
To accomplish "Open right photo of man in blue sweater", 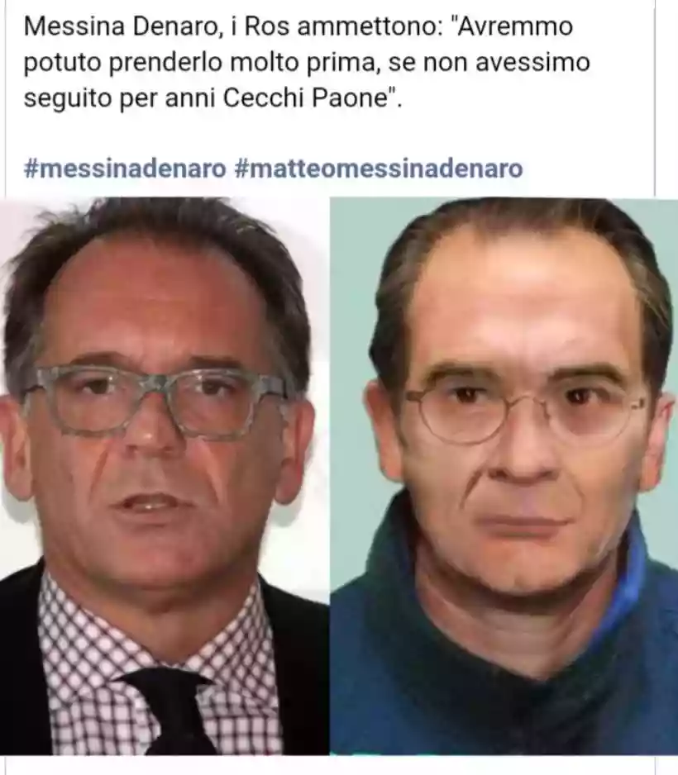I will (504, 475).
